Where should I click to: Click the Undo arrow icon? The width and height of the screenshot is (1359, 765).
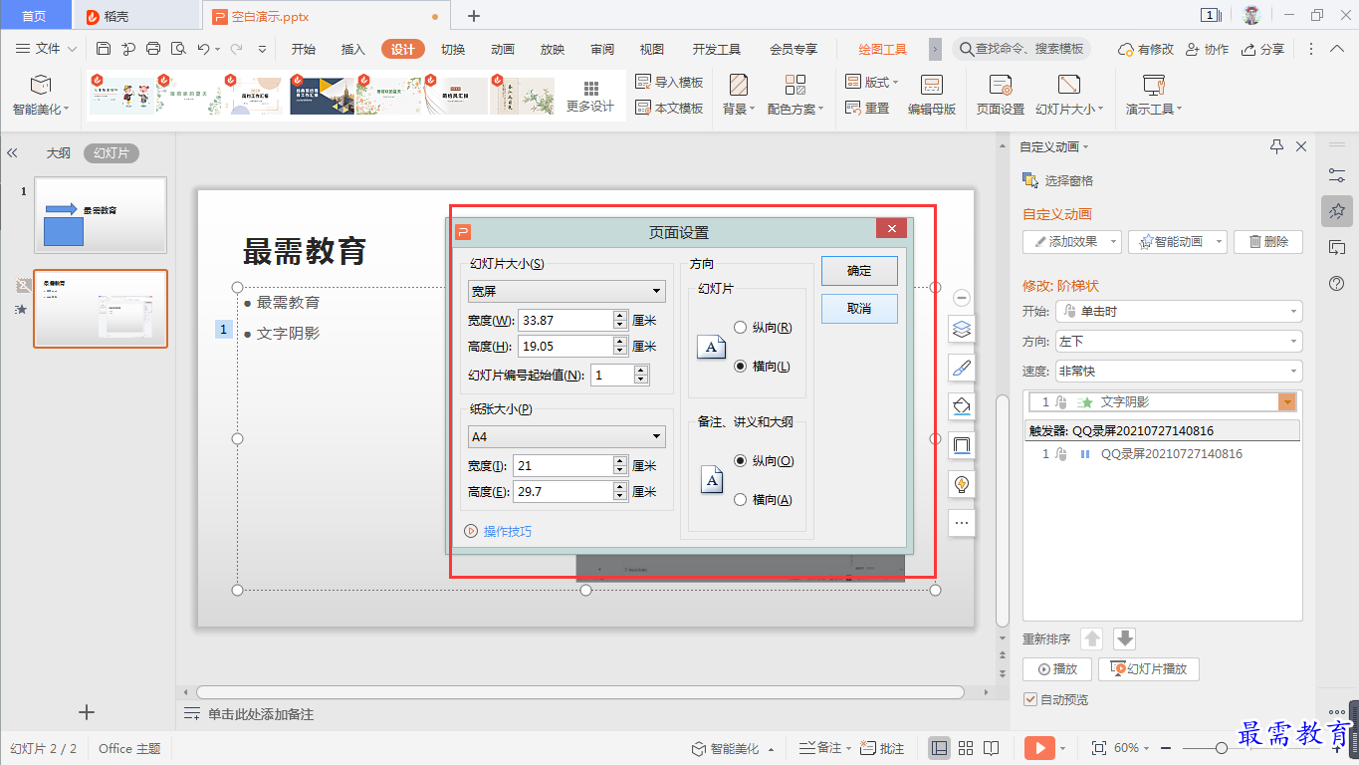coord(203,49)
